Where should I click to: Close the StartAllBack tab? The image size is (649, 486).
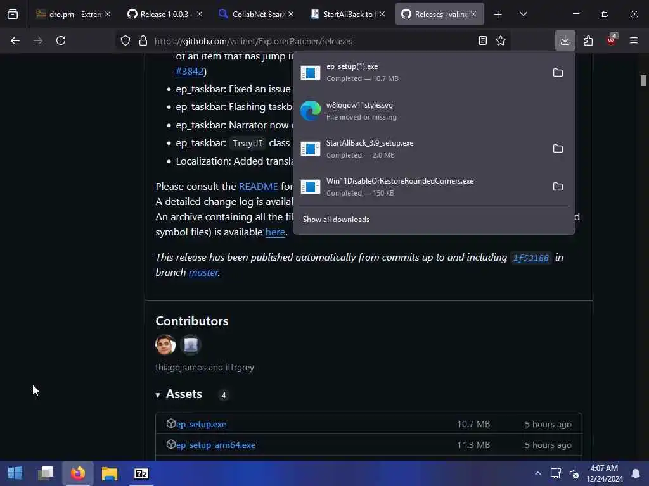coord(382,14)
